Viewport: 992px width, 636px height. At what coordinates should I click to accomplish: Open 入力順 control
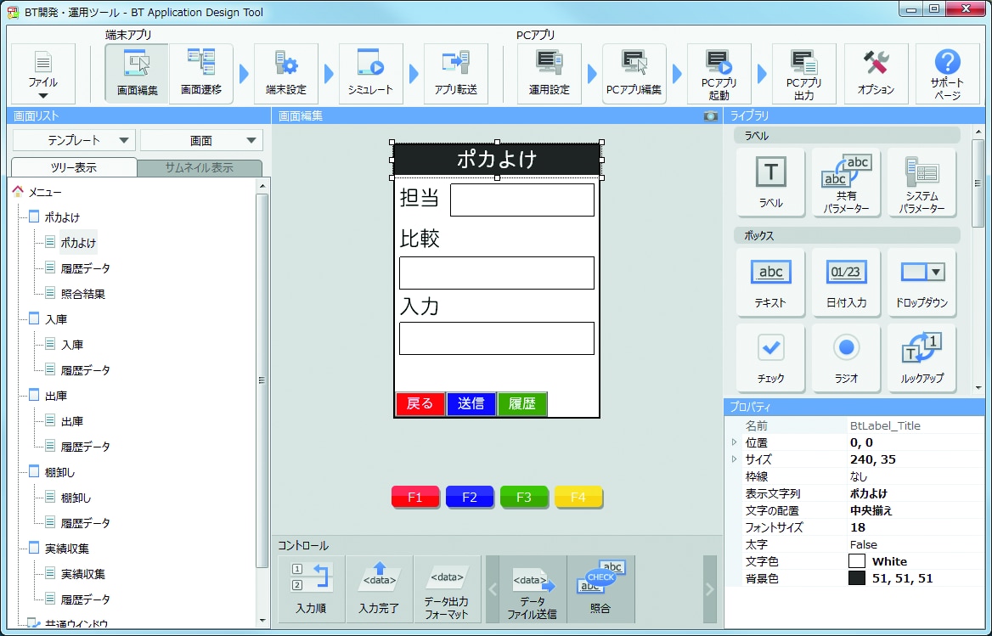(x=311, y=588)
